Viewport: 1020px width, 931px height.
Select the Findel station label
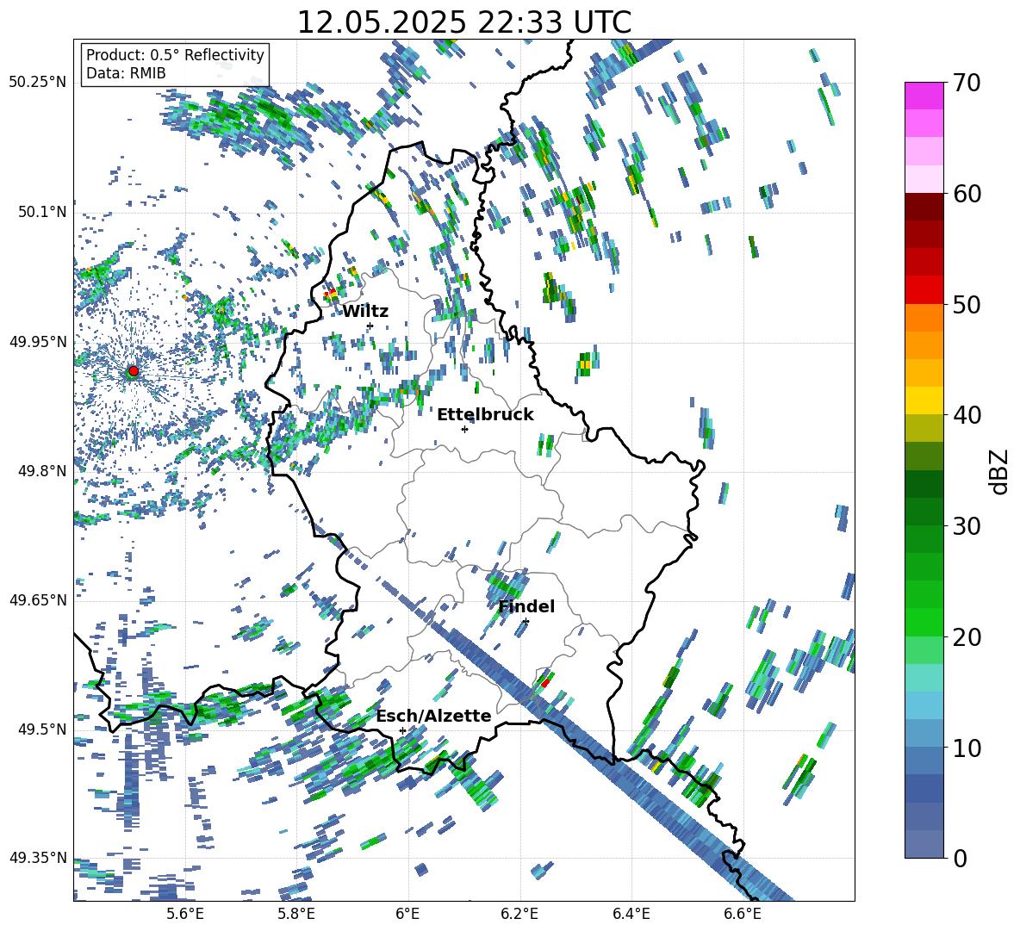(x=526, y=606)
